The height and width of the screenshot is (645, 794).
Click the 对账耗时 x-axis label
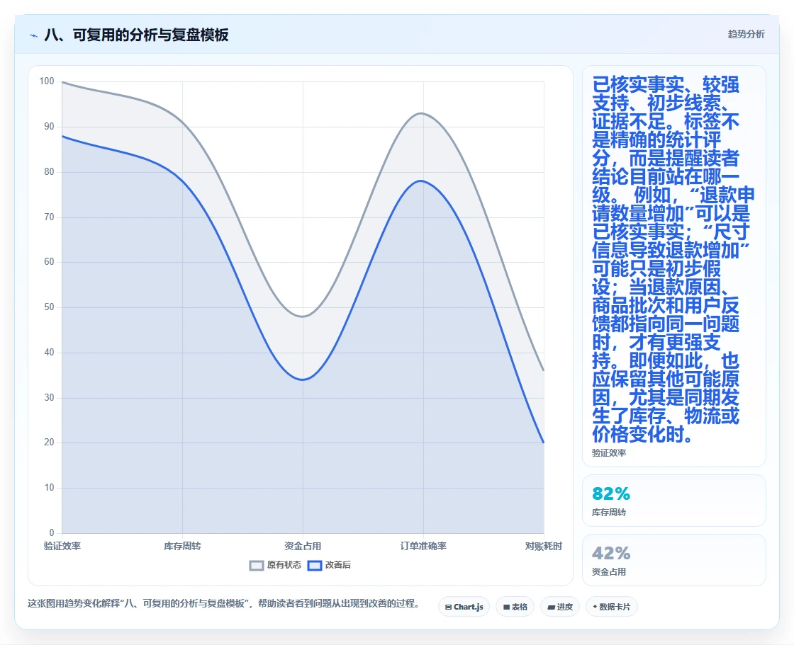543,546
